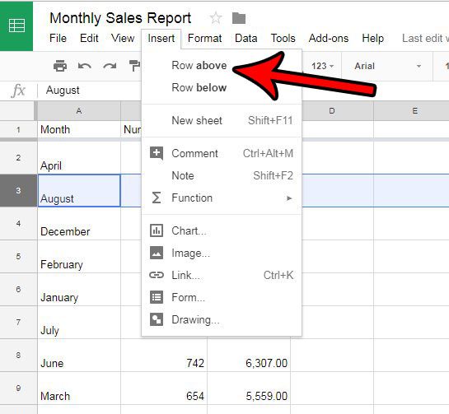
Task: Select column D header
Action: point(332,111)
